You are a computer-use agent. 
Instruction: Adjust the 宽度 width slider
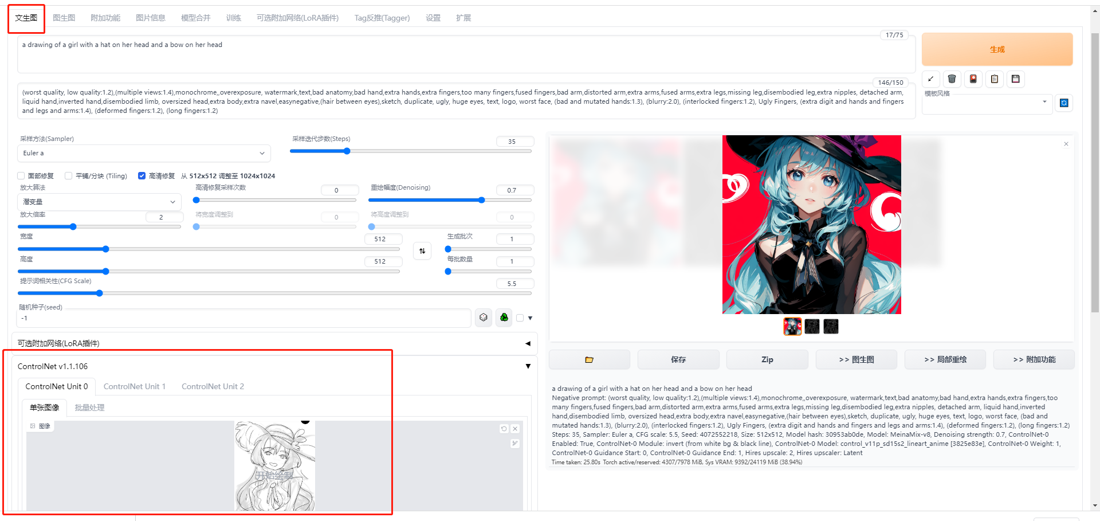coord(209,249)
